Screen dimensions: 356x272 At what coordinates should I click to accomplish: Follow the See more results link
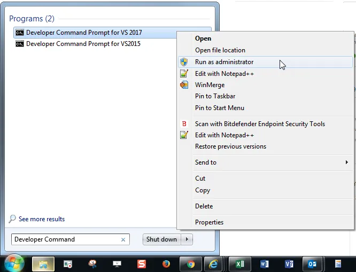tap(42, 219)
